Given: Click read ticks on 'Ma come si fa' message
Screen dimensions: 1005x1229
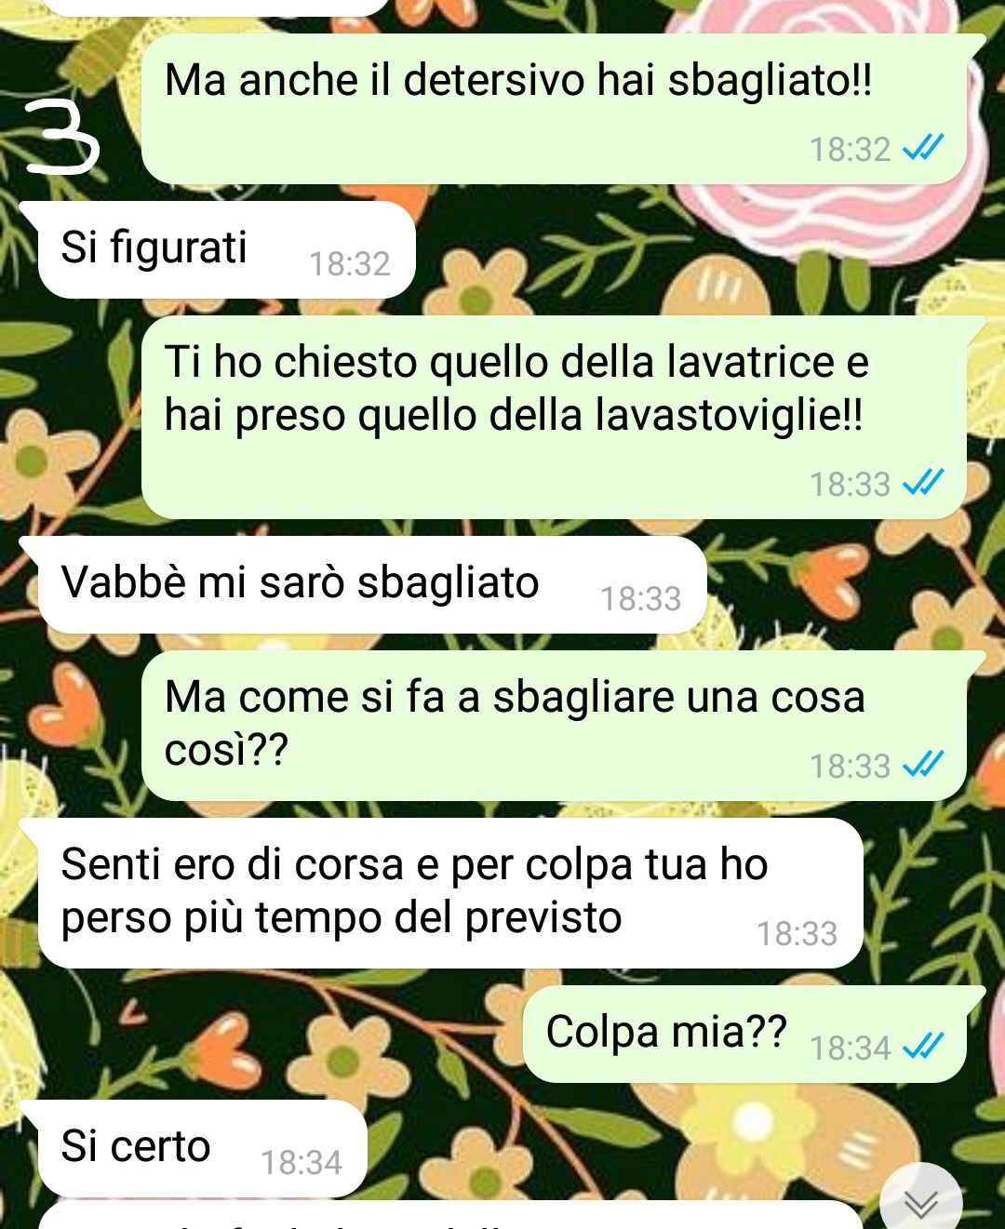Looking at the screenshot, I should tap(924, 764).
